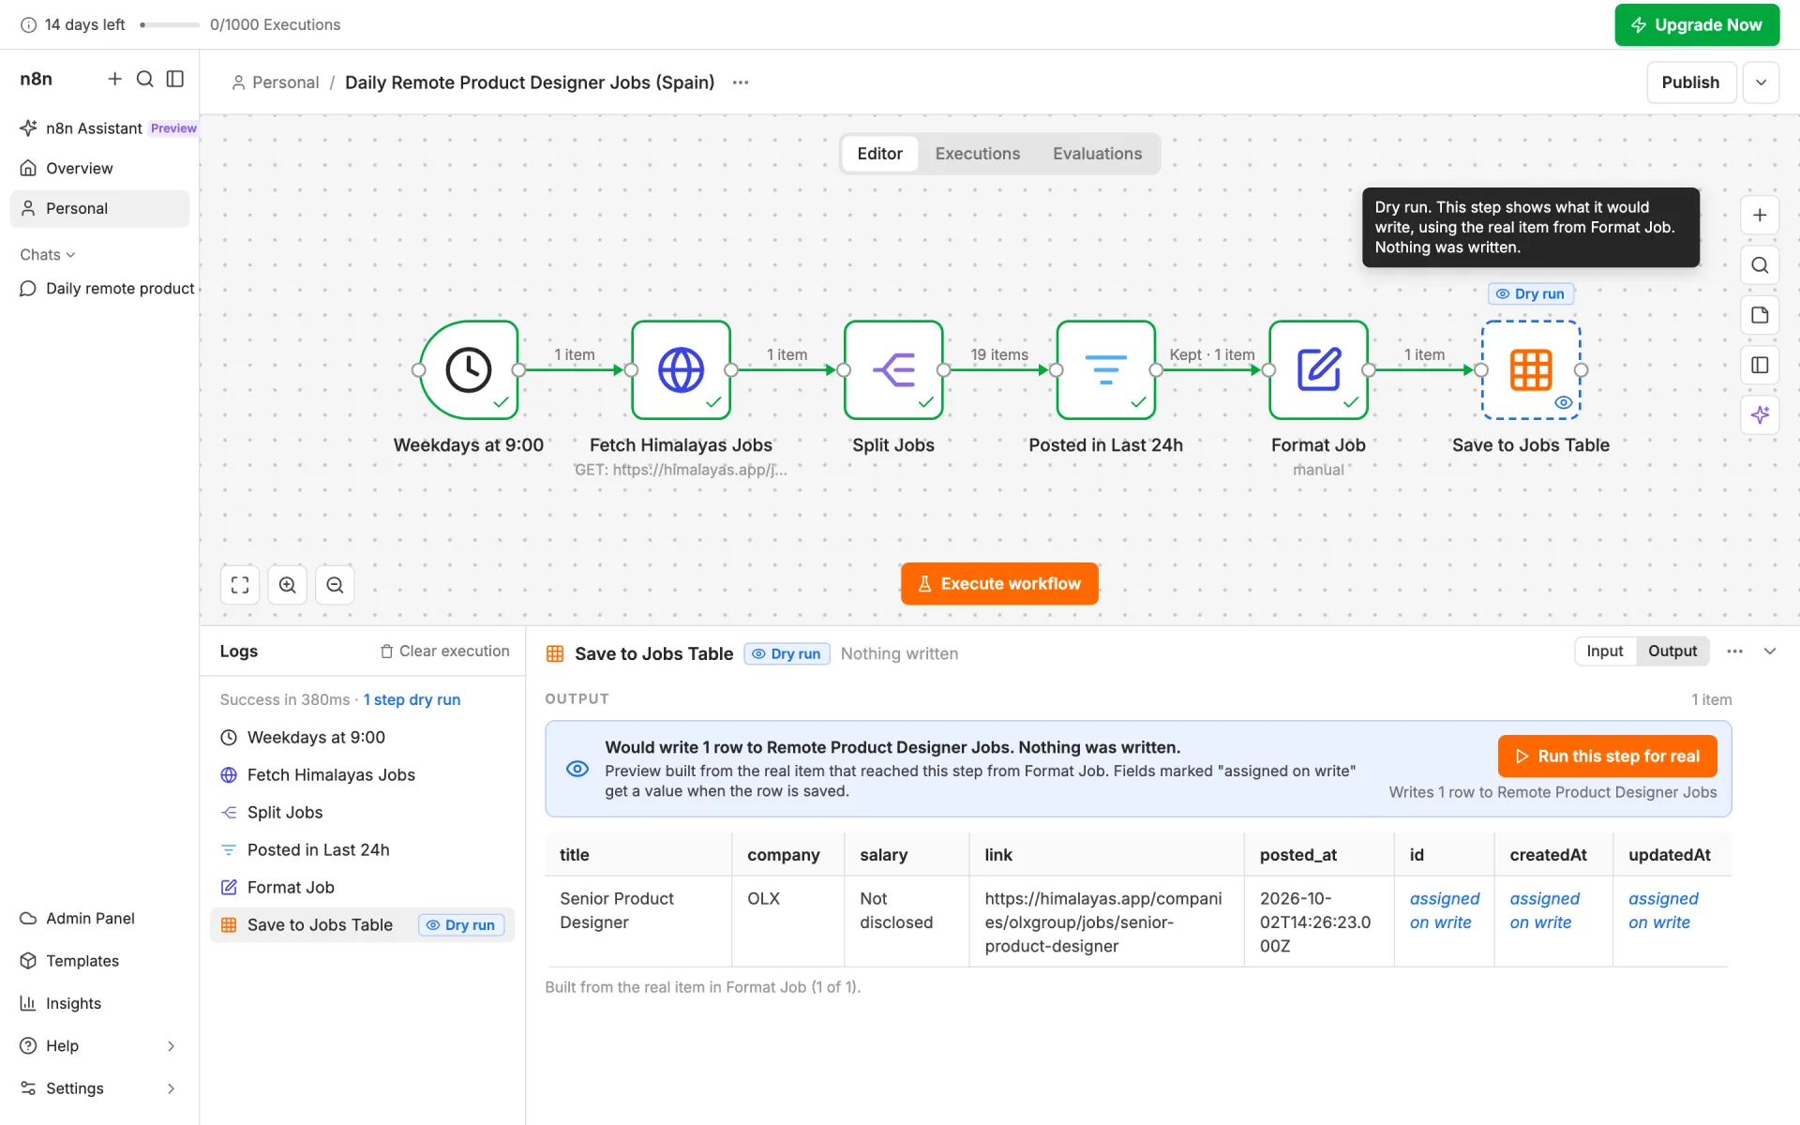Viewport: 1800px width, 1125px height.
Task: Click the fit-to-view canvas icon
Action: (240, 585)
